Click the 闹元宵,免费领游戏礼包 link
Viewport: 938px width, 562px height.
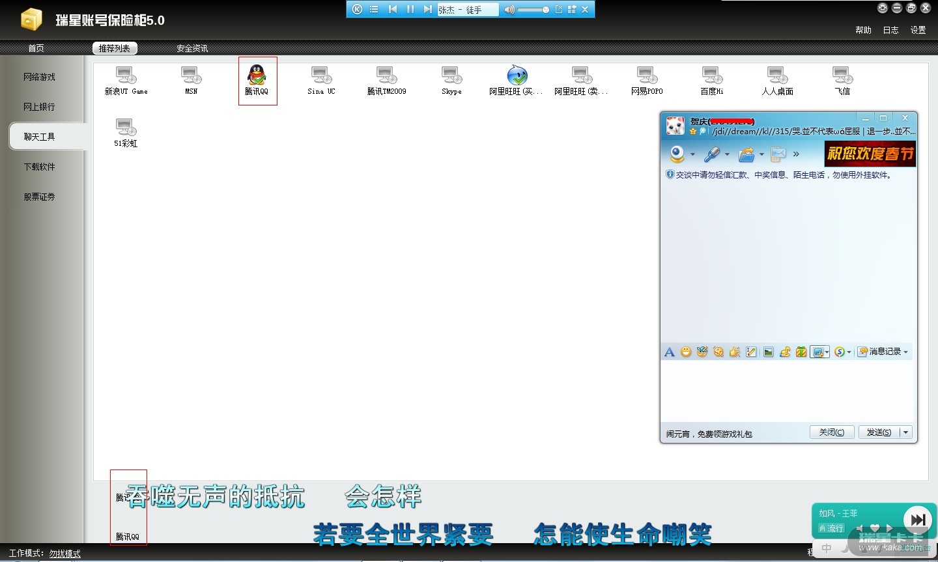coord(709,434)
